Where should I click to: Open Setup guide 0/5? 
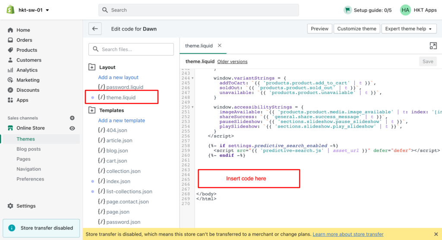(373, 10)
